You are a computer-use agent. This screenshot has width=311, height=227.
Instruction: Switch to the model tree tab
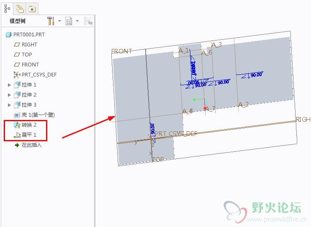(8, 9)
